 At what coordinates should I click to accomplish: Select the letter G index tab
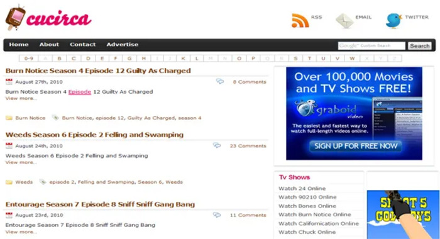click(x=129, y=58)
